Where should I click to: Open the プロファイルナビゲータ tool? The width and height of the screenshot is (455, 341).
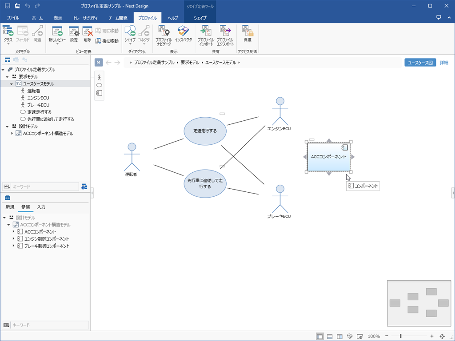(163, 36)
